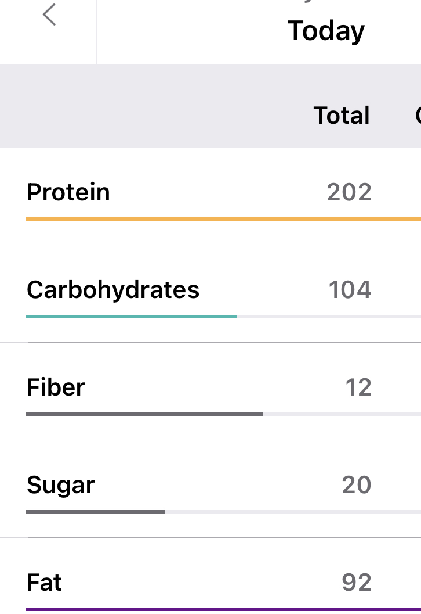Click the orange Protein progress bar
This screenshot has height=614, width=421.
click(223, 219)
